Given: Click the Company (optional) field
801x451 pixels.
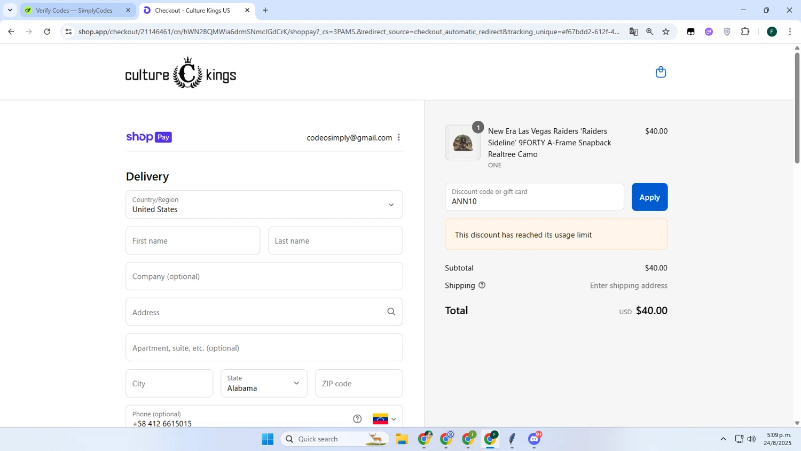Looking at the screenshot, I should click(x=264, y=276).
